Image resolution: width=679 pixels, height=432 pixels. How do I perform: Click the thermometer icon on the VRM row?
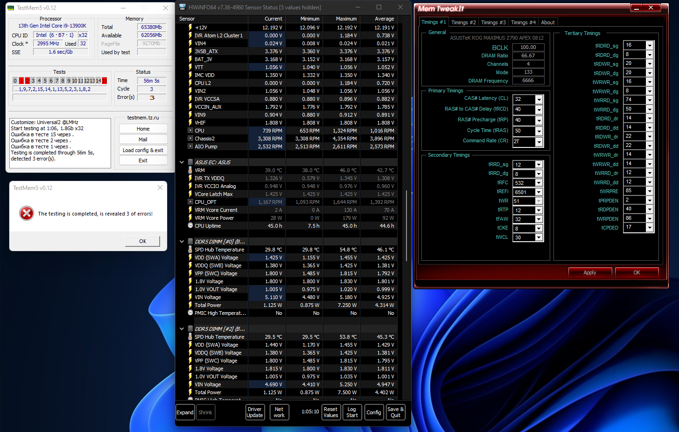coord(190,170)
